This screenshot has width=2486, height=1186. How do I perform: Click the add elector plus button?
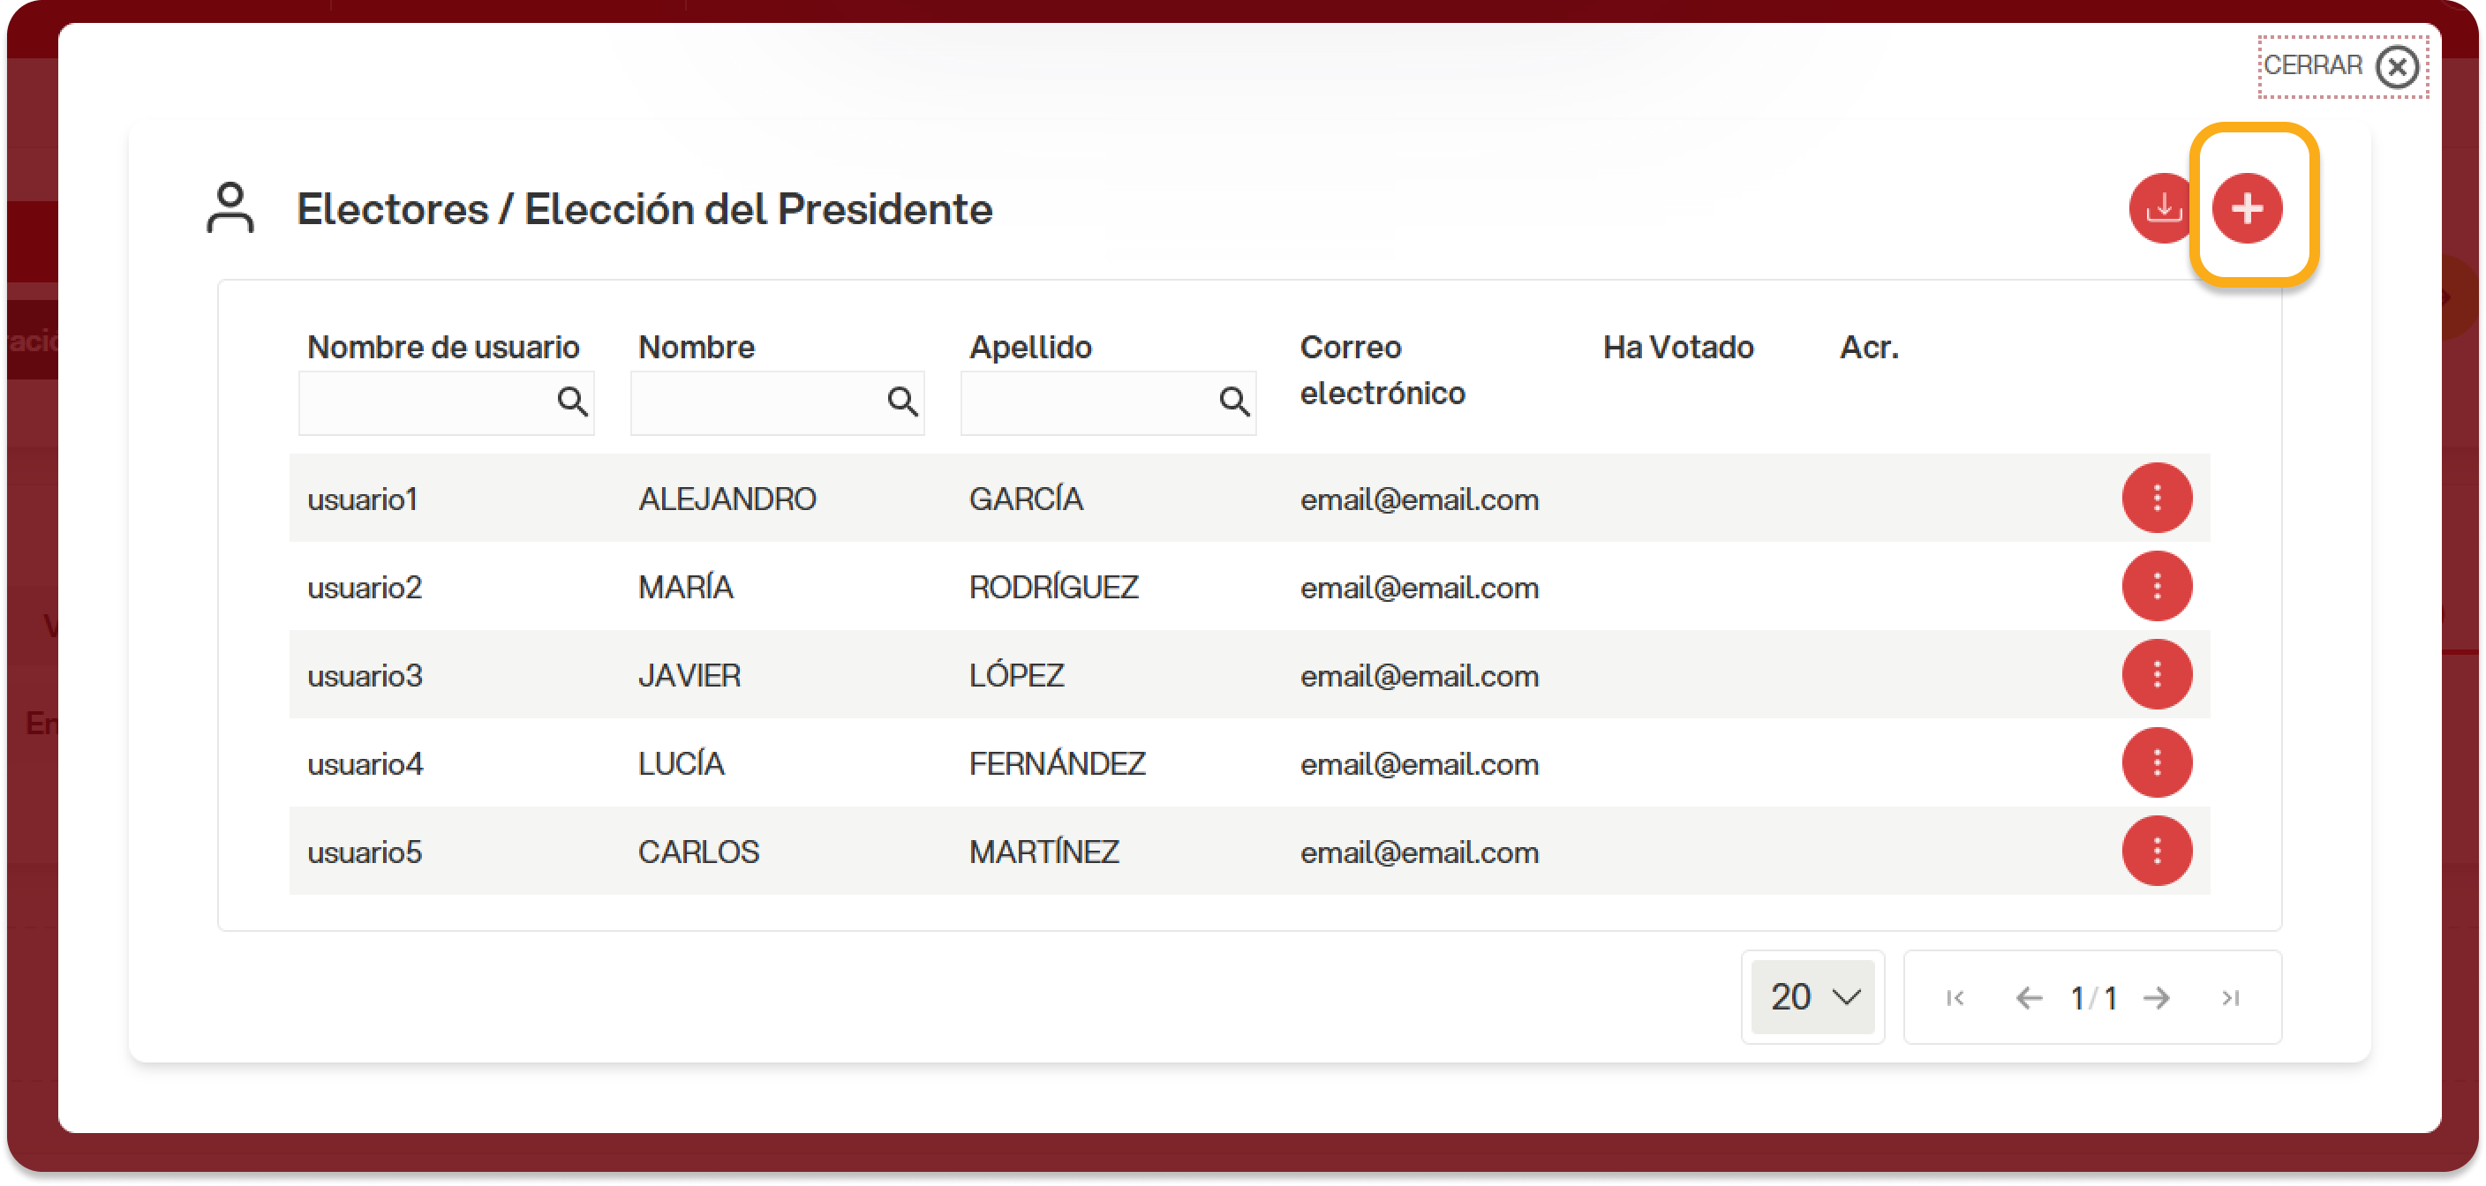coord(2247,207)
